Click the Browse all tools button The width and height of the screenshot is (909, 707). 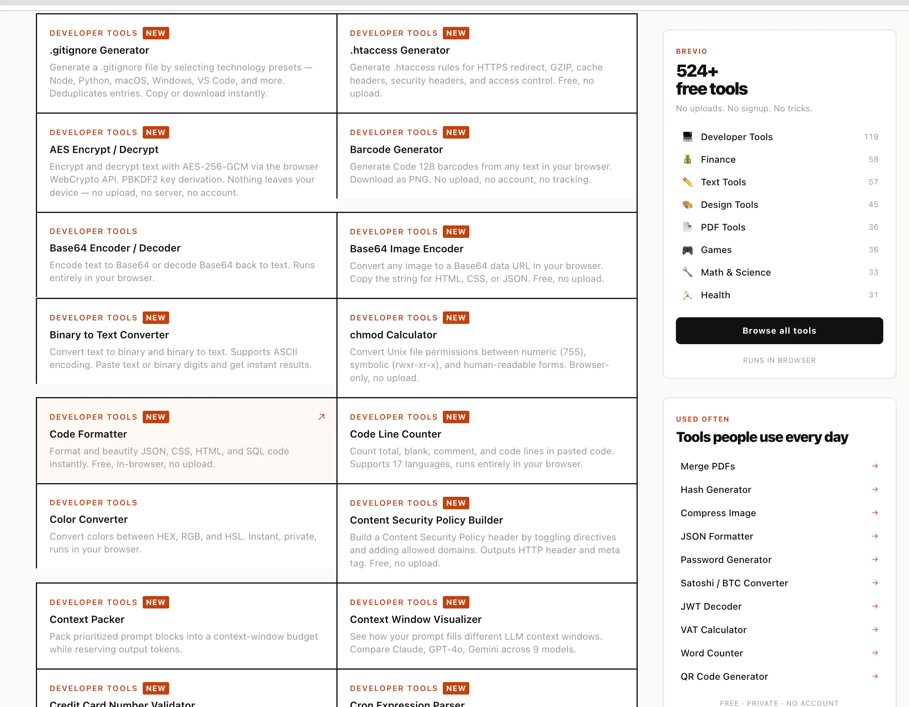[x=779, y=331]
